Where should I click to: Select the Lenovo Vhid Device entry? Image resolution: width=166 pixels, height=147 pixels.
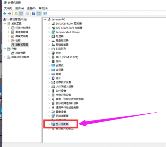click(68, 32)
